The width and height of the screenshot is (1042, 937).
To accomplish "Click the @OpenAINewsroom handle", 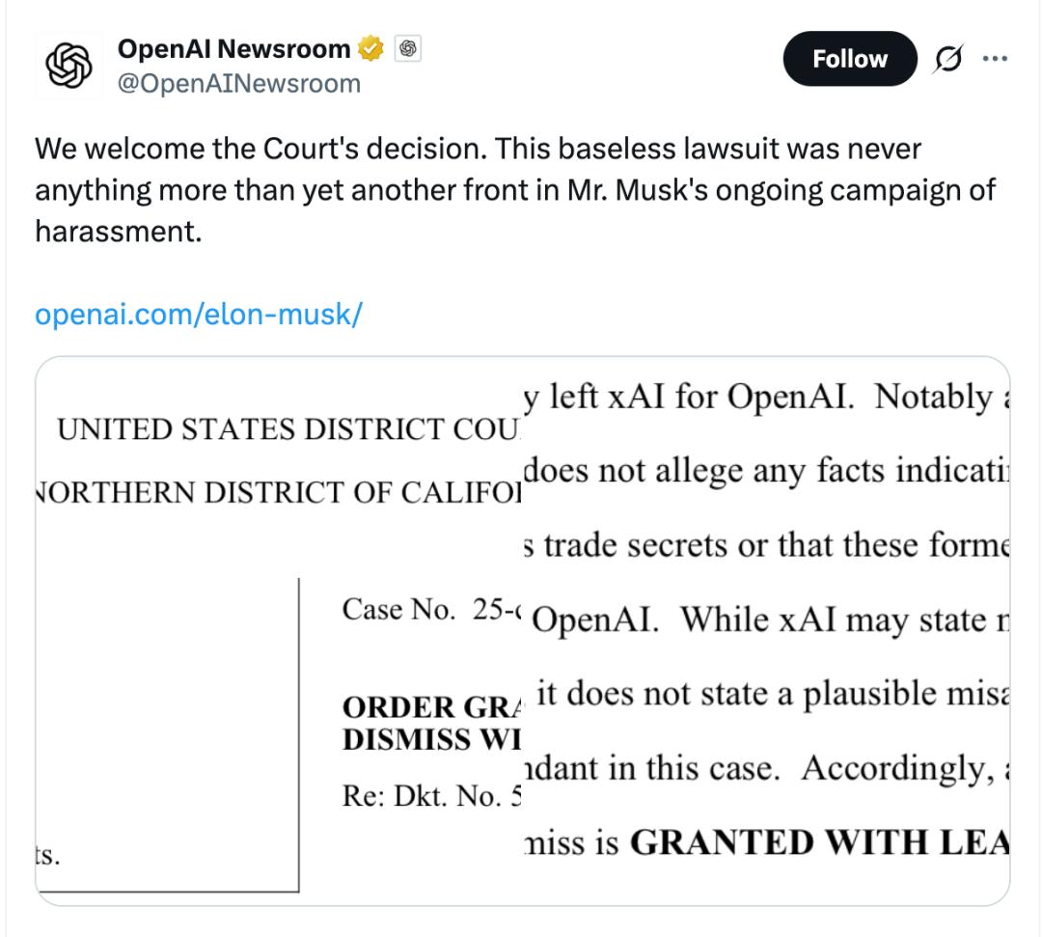I will tap(239, 84).
